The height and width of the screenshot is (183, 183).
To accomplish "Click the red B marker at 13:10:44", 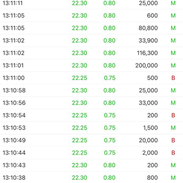I will pyautogui.click(x=173, y=153).
